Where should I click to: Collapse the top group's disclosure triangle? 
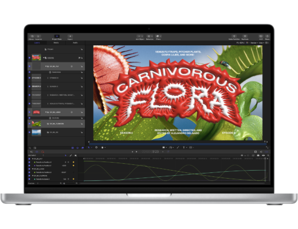tap(44, 58)
